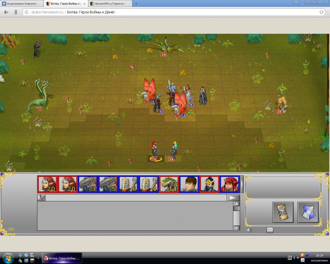Screen dimensions: 330x264
Task: Click the hourglass Wait button
Action: (283, 212)
